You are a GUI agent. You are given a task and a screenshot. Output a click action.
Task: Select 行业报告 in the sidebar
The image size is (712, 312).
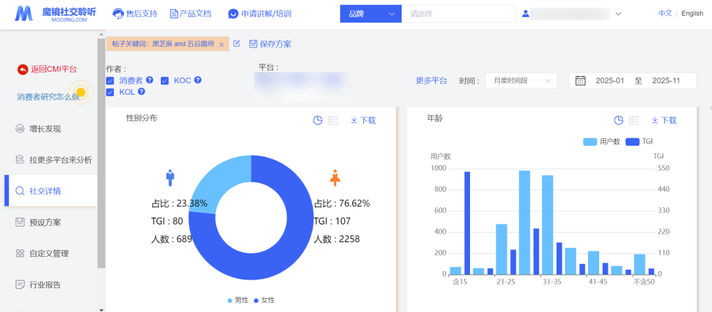[x=45, y=284]
